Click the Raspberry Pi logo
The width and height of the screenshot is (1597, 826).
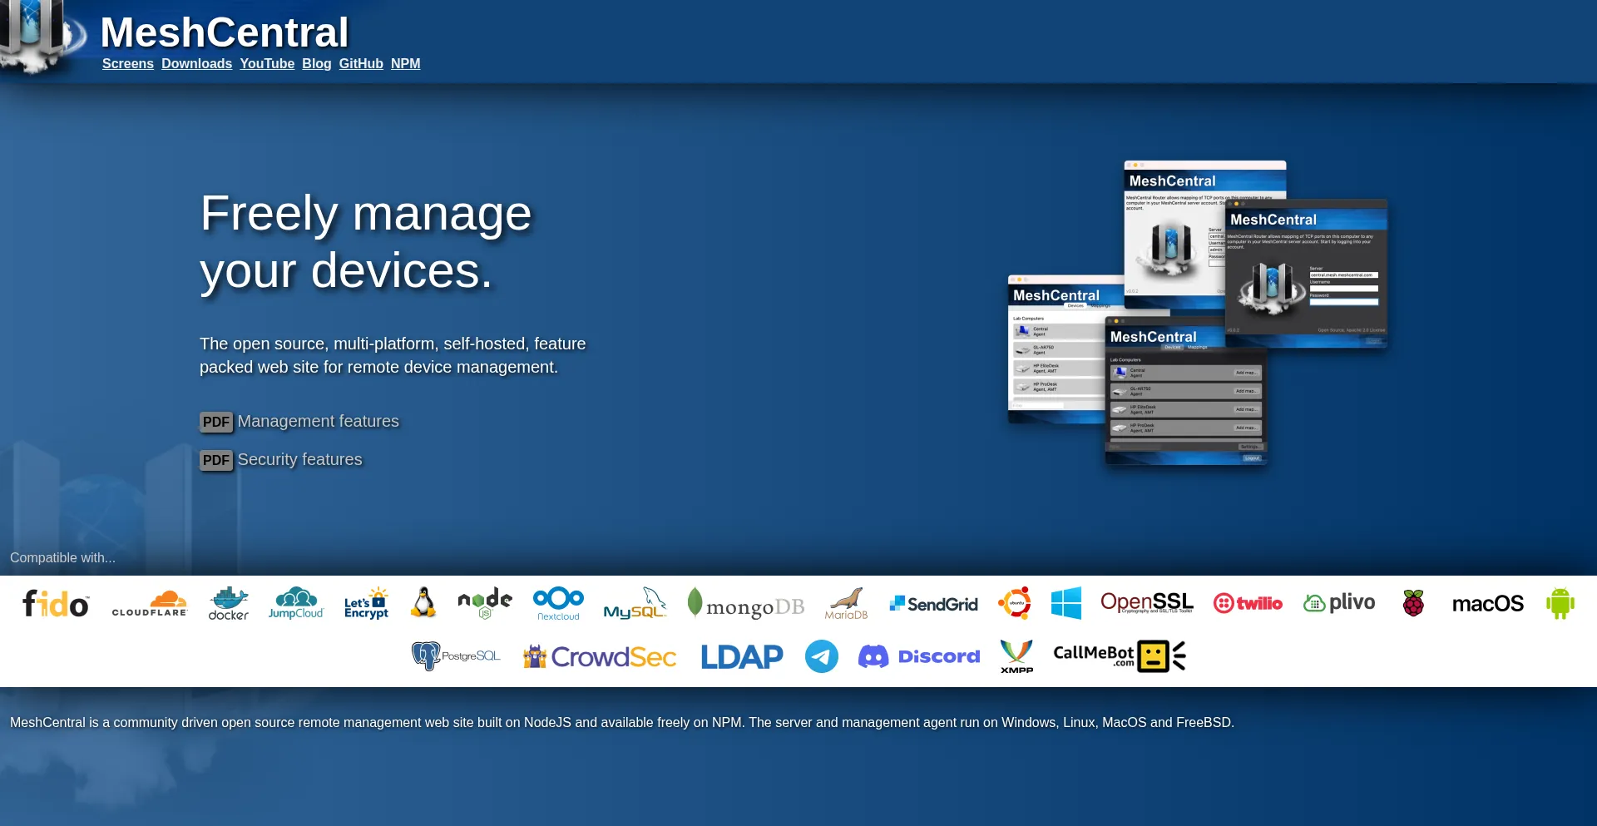(x=1413, y=603)
